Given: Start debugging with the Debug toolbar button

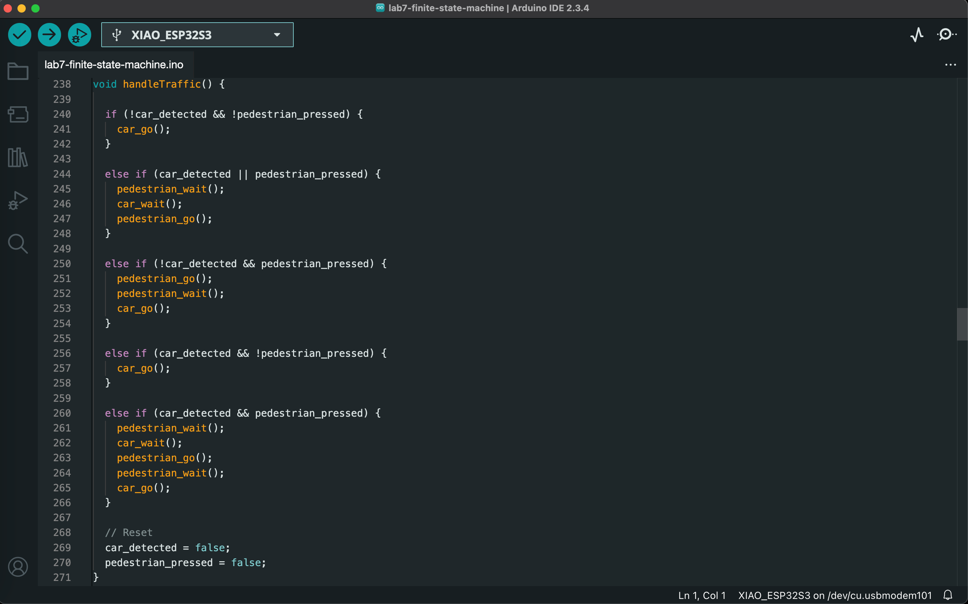Looking at the screenshot, I should 79,35.
